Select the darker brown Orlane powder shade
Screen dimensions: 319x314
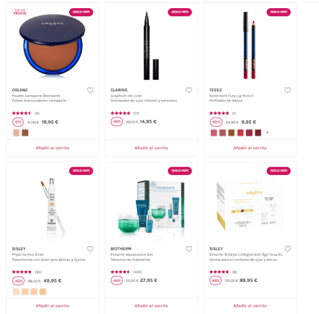pyautogui.click(x=26, y=133)
